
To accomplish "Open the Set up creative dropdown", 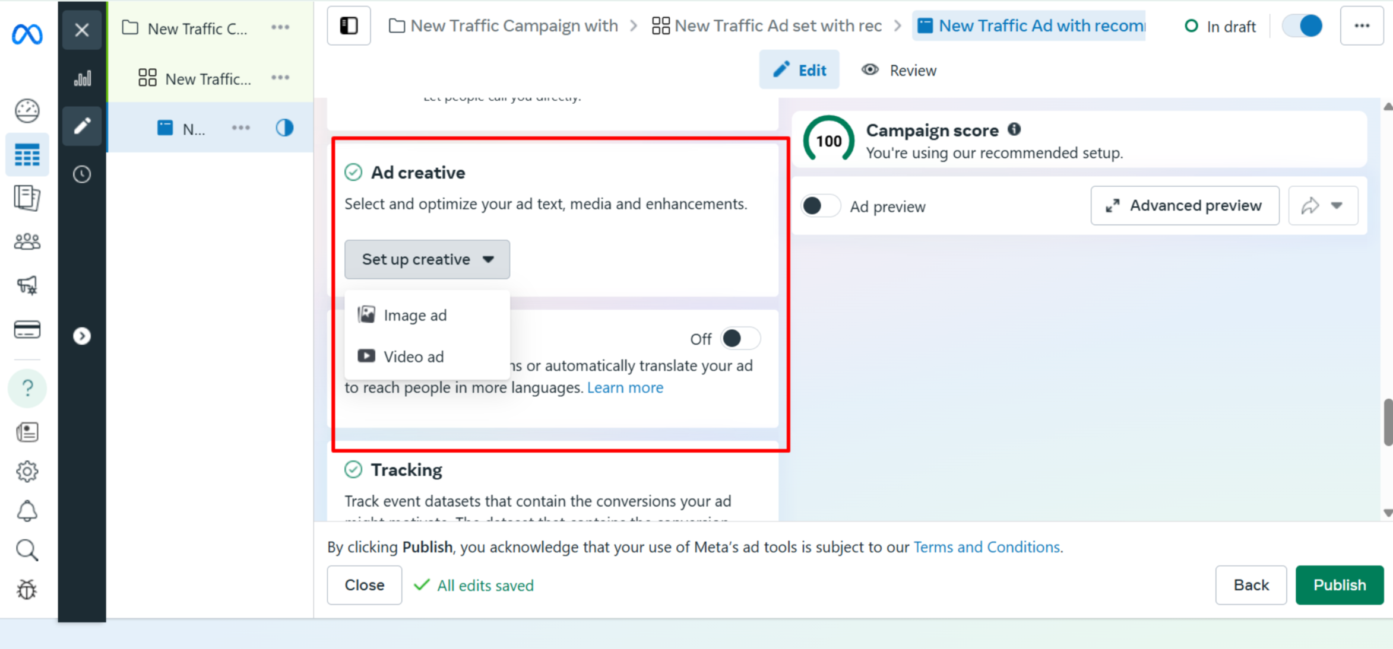I will 427,259.
